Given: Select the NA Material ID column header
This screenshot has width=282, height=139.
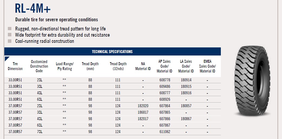Looking at the screenshot, I should tap(143, 66).
